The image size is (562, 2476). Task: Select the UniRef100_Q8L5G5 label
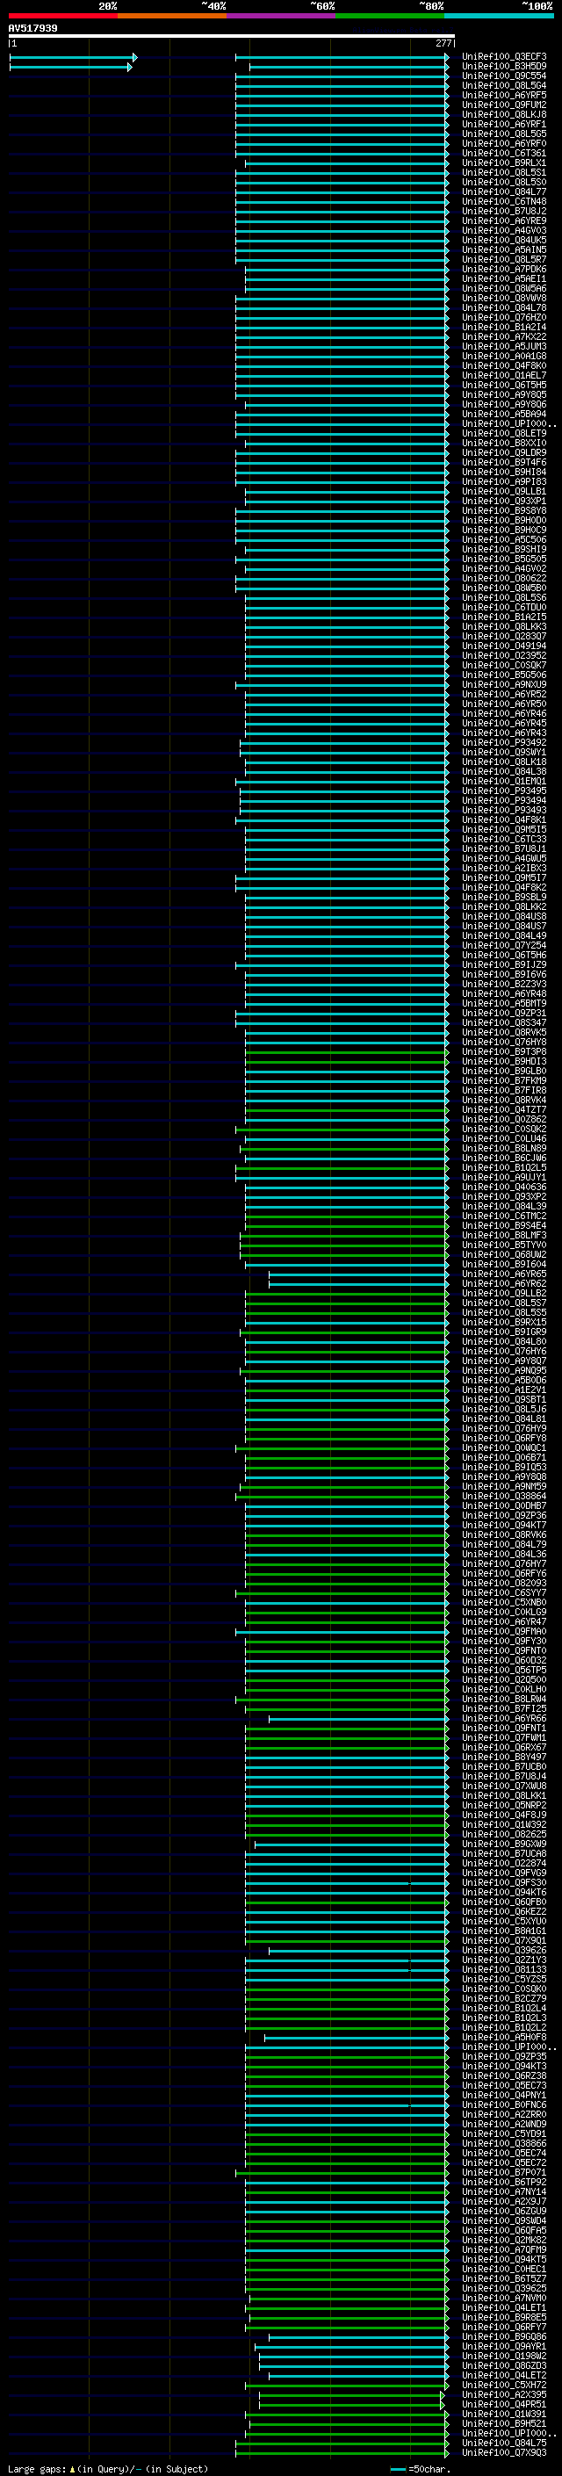(x=504, y=134)
